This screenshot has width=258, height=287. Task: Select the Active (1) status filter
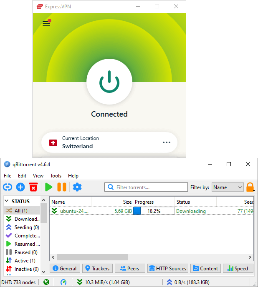(x=22, y=260)
